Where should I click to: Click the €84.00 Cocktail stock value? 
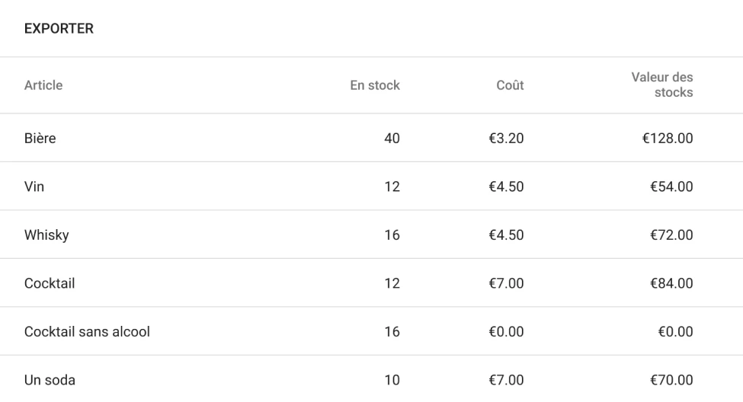click(671, 283)
